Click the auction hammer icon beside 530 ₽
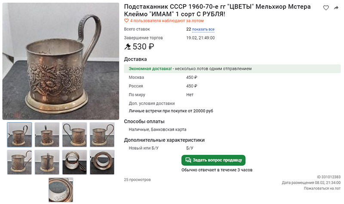Image resolution: width=344 pixels, height=204 pixels. [127, 46]
